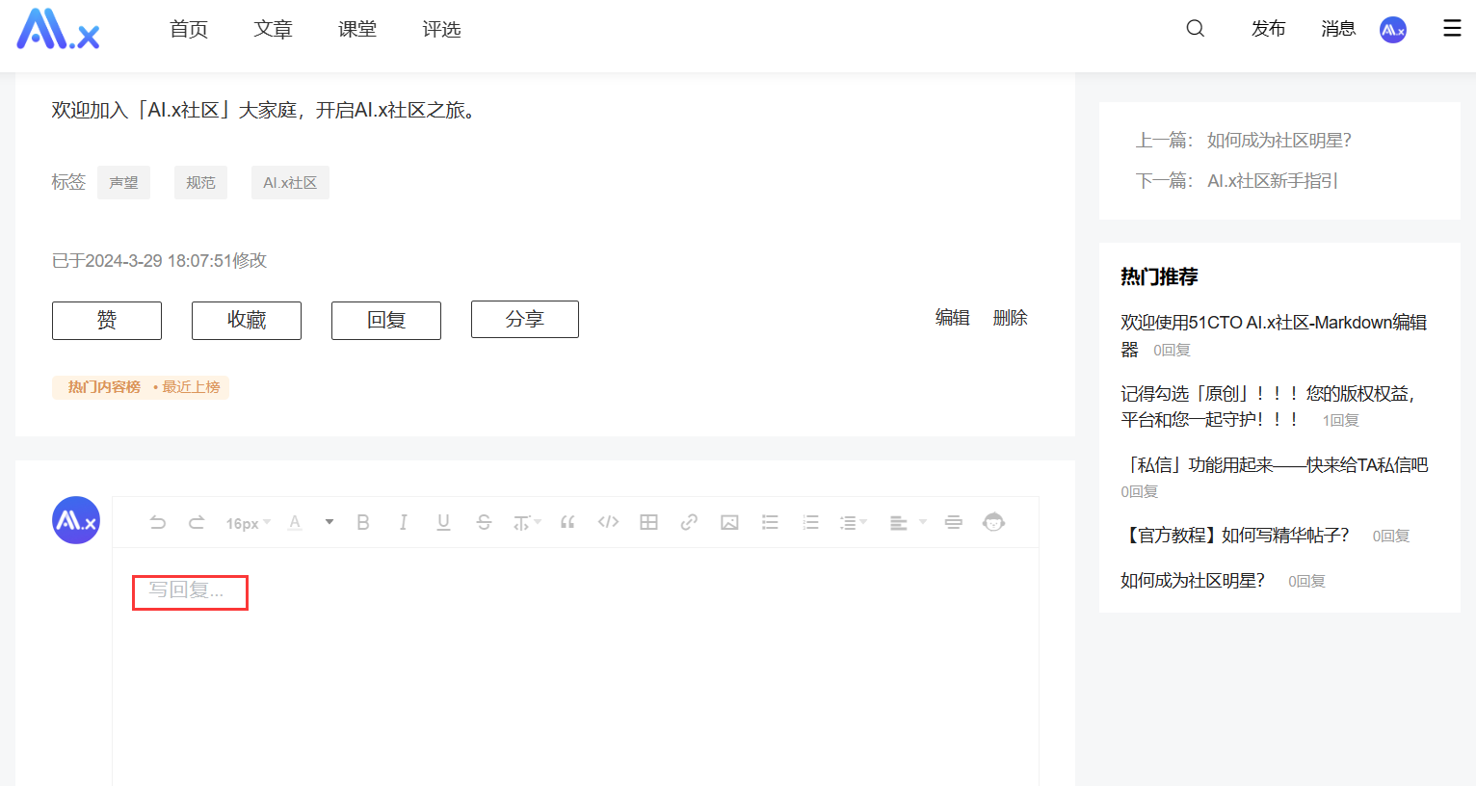
Task: Open the search magnifier icon
Action: tap(1195, 28)
